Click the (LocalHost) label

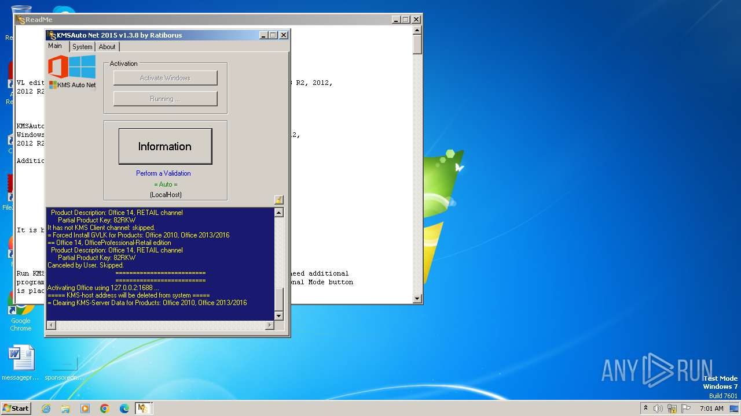pos(166,195)
